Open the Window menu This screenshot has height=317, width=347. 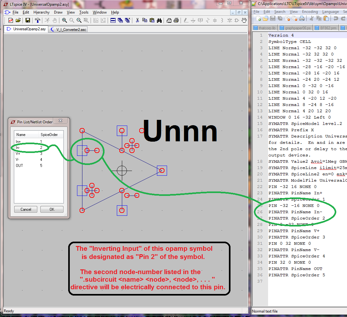point(99,12)
